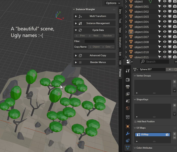Image resolution: width=177 pixels, height=152 pixels.
Task: Open the Tool properties tab icon
Action: 128,71
